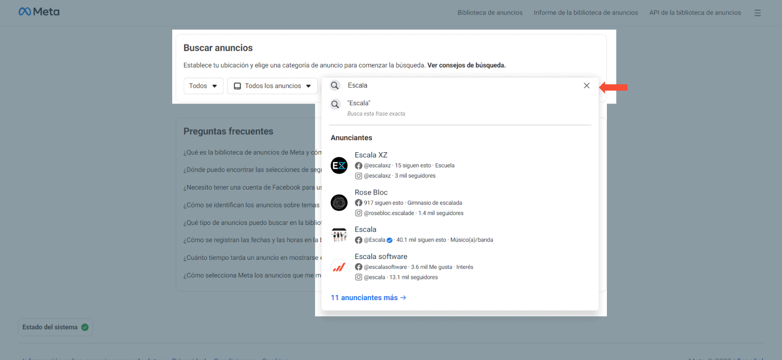Open the Todos location dropdown
782x360 pixels.
click(x=203, y=86)
